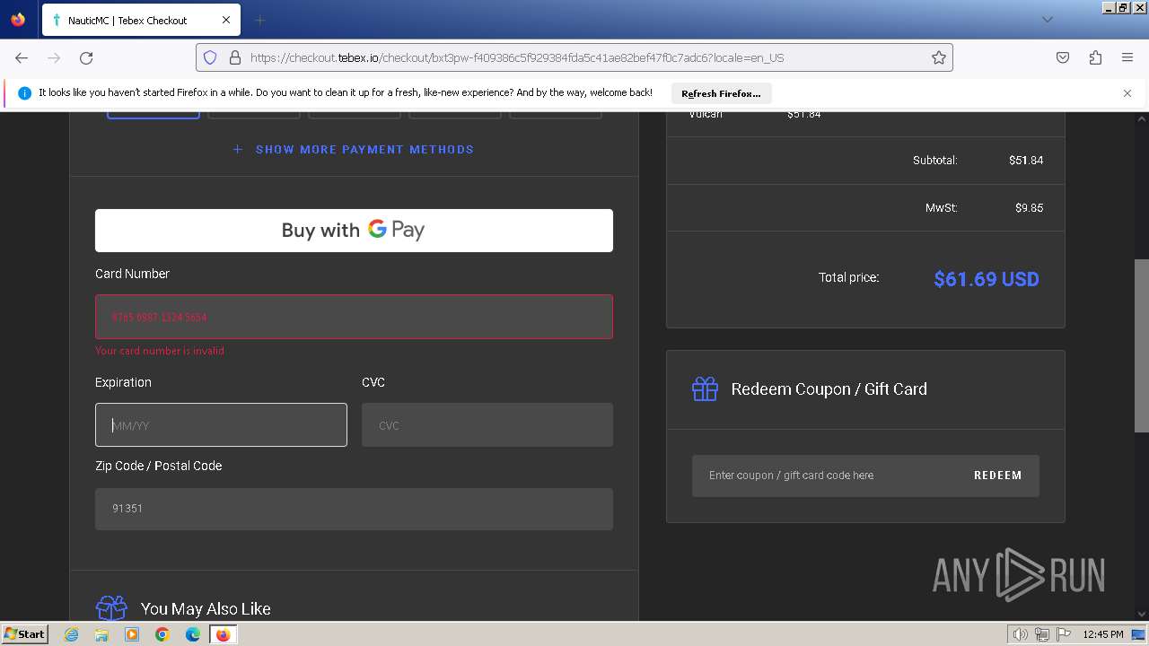Image resolution: width=1149 pixels, height=646 pixels.
Task: Open the Save to Pocket icon
Action: tap(1063, 57)
